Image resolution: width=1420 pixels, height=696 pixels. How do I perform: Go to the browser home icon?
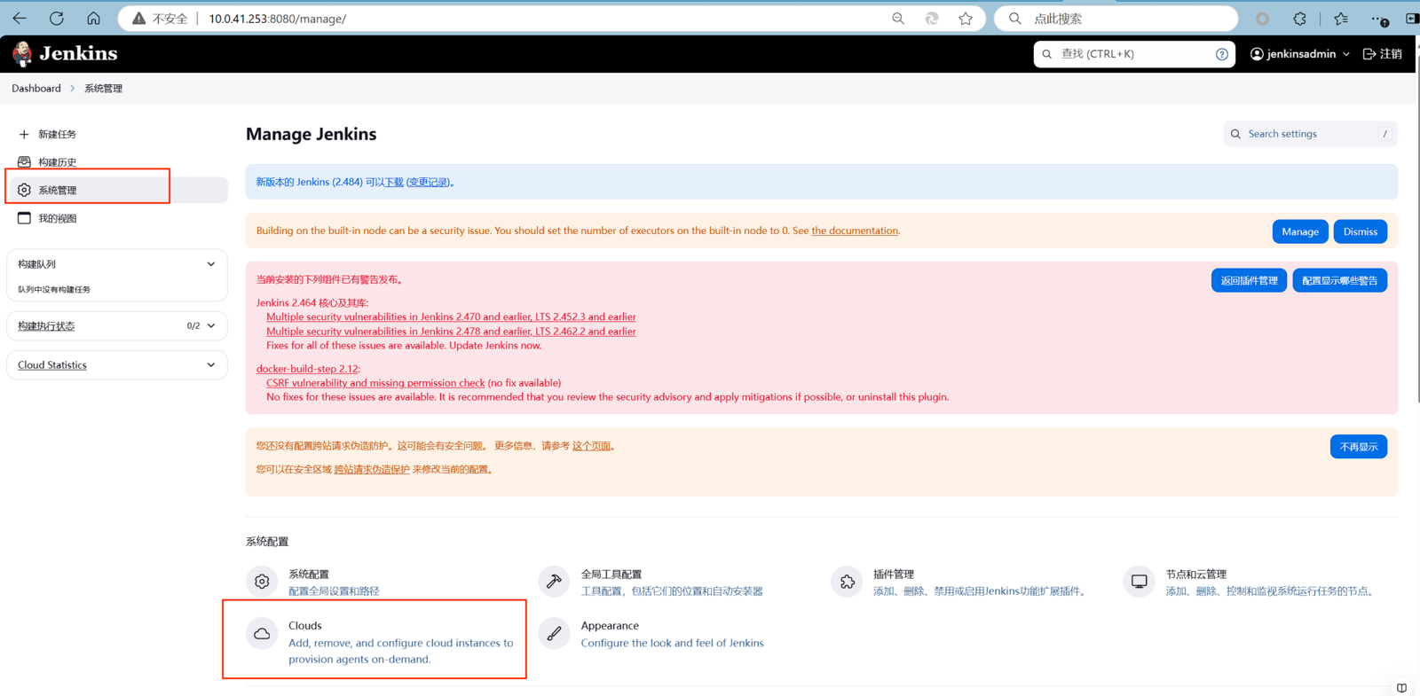93,18
